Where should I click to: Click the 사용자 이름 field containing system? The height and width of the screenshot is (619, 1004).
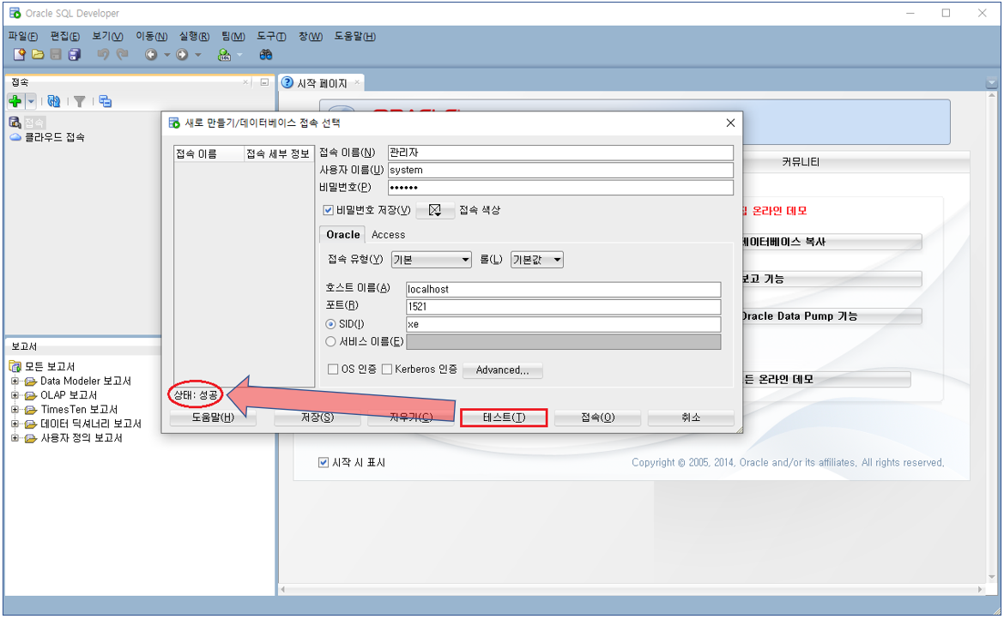[x=560, y=170]
